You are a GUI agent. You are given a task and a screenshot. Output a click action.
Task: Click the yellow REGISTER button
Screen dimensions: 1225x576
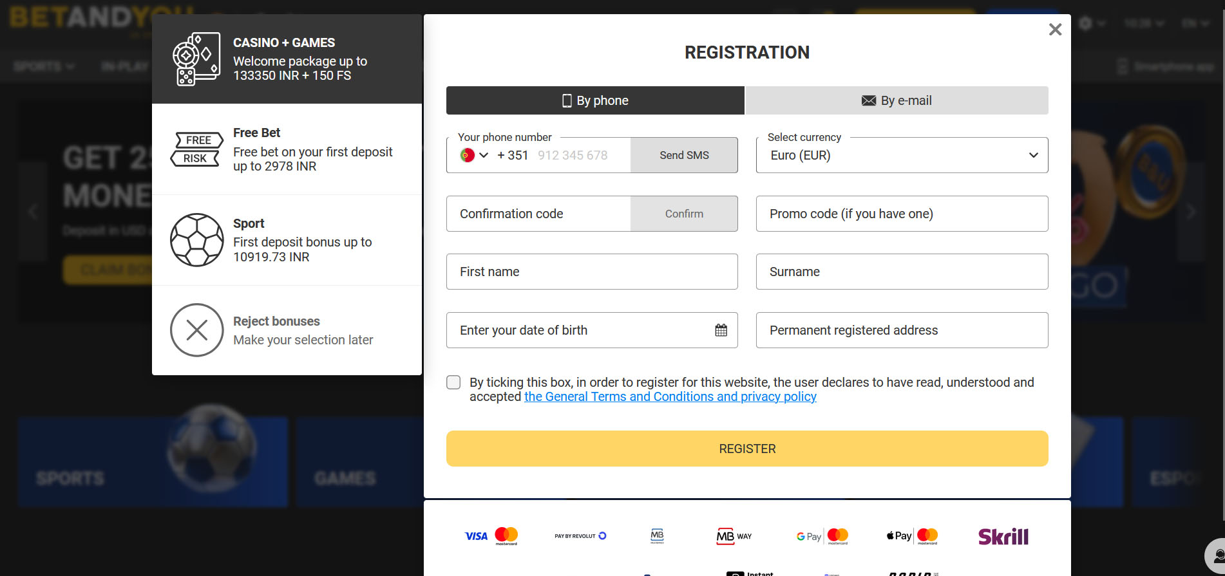pyautogui.click(x=747, y=449)
